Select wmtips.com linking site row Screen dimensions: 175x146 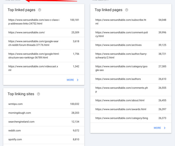pos(44,104)
